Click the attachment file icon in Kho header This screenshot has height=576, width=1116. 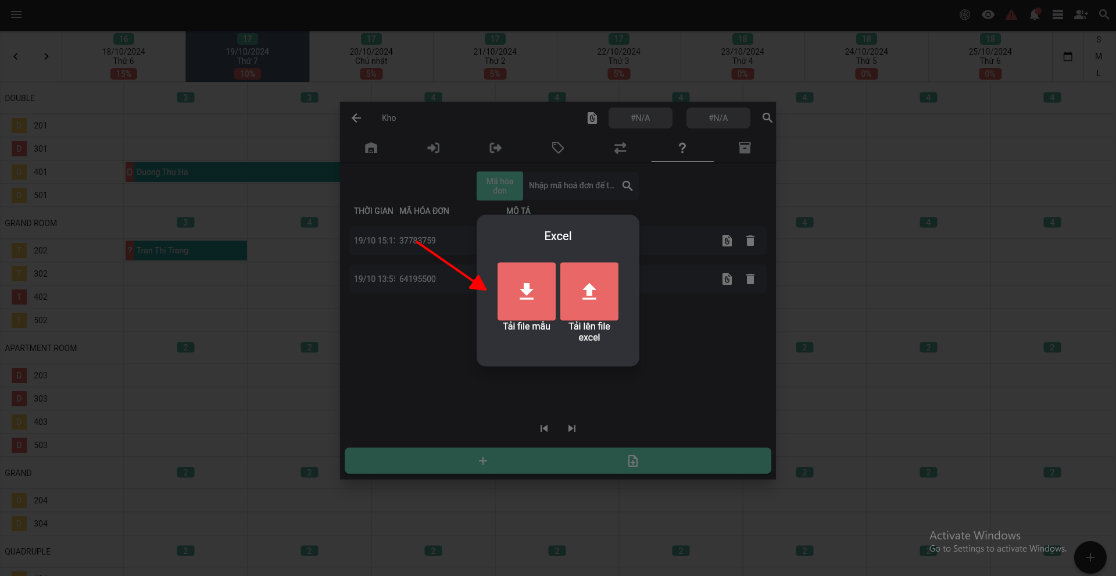(592, 118)
